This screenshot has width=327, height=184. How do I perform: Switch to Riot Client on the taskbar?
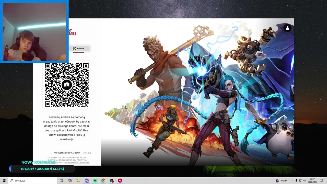[120, 181]
